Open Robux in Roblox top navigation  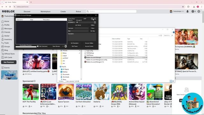click(x=78, y=11)
